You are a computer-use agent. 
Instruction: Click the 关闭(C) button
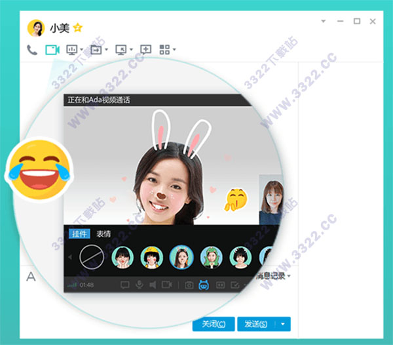click(x=214, y=324)
